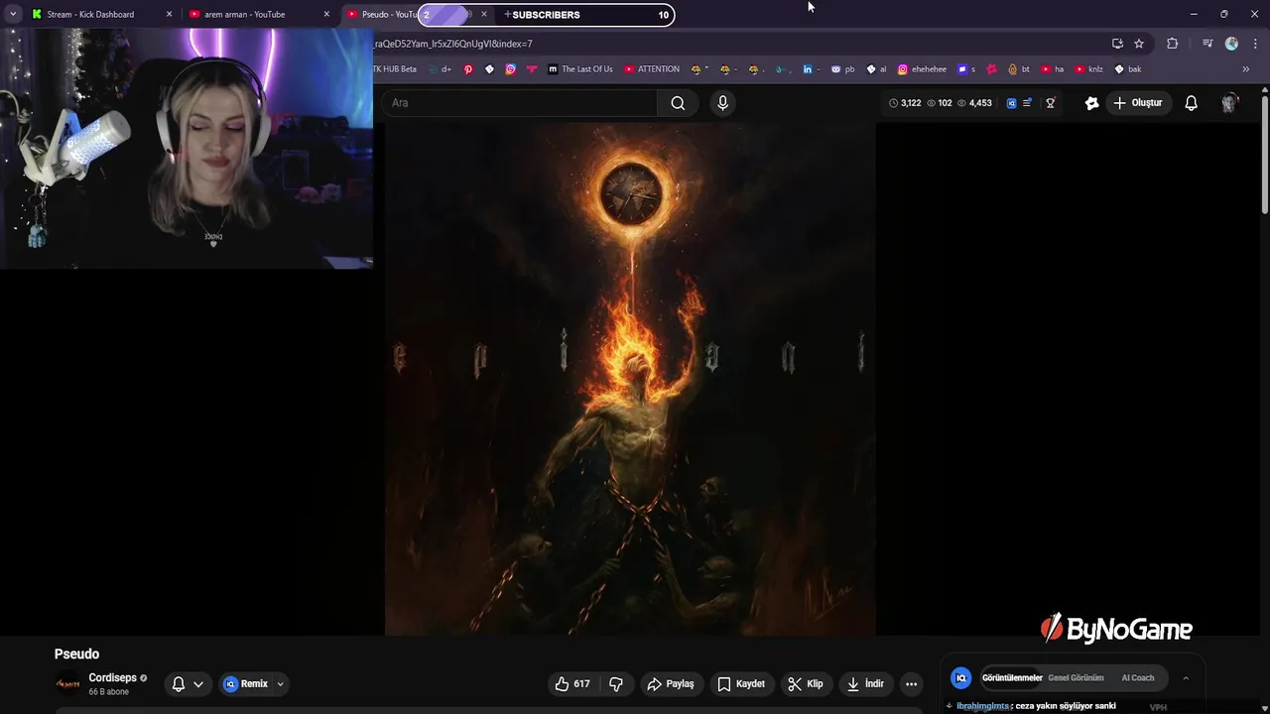The width and height of the screenshot is (1270, 714).
Task: Click the vidIQ icon in the analytics panel
Action: pos(960,678)
